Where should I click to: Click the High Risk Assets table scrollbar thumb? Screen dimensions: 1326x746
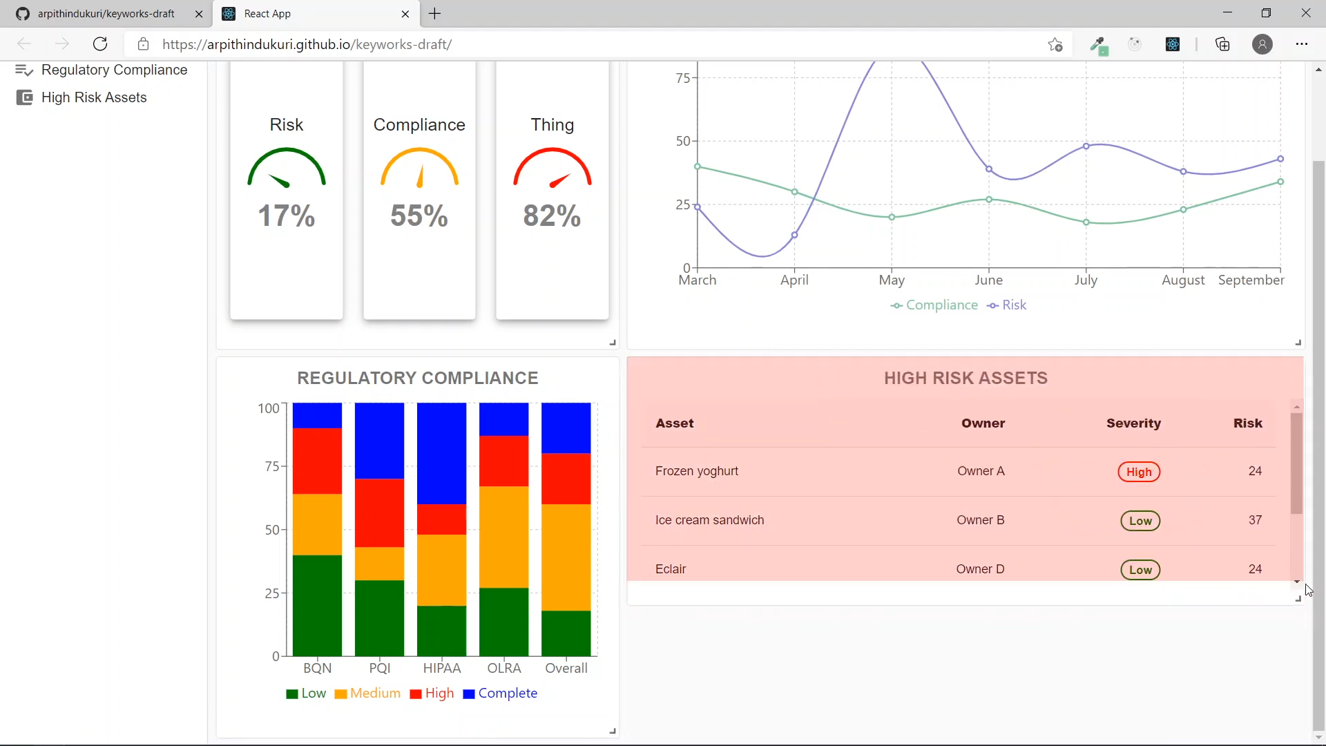tap(1296, 464)
